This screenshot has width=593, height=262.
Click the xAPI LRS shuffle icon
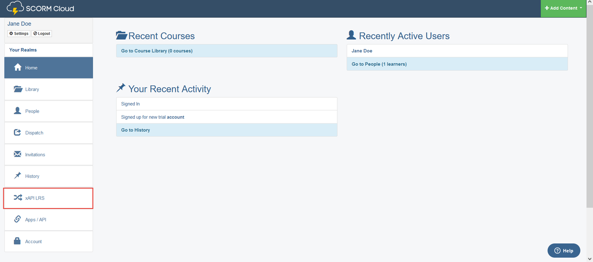tap(18, 198)
